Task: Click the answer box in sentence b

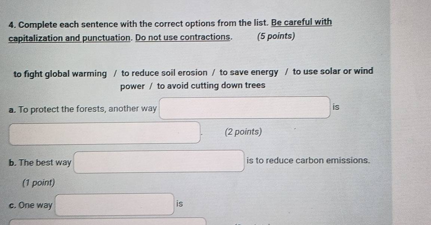Action: [x=159, y=161]
